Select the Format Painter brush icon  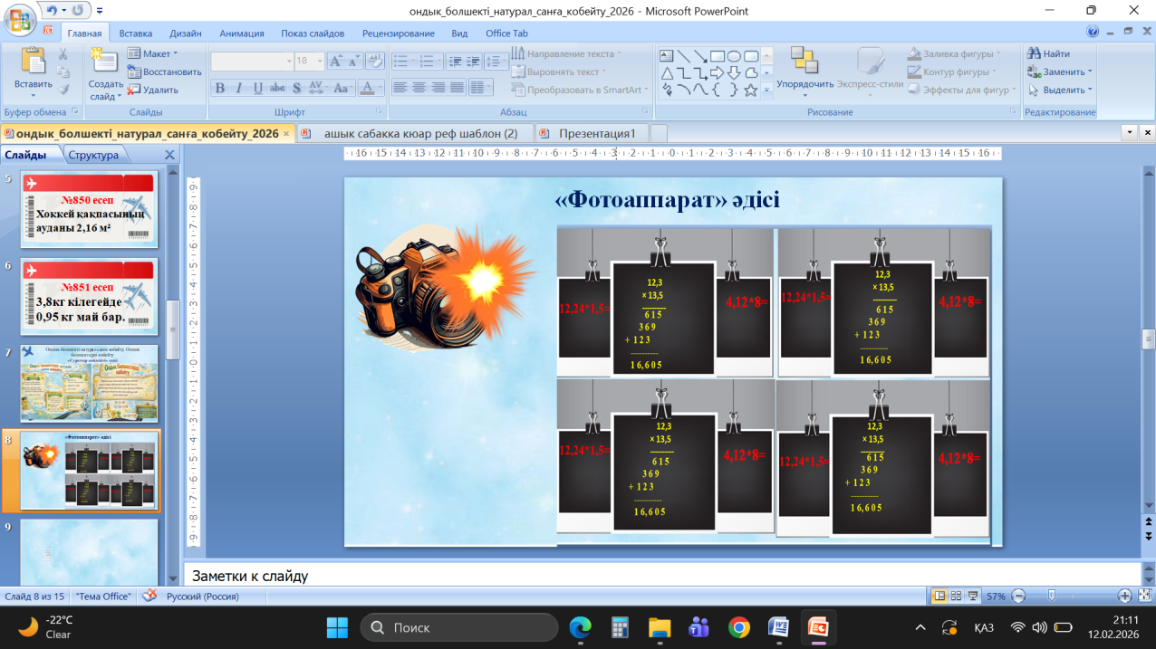pyautogui.click(x=63, y=89)
